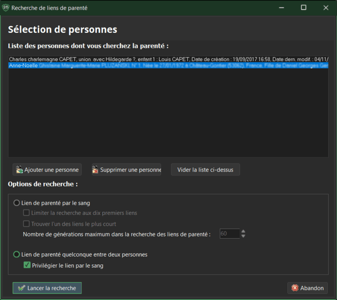
Task: Enable 'Limiter la recherche aux dix premiers liens'
Action: pos(27,213)
